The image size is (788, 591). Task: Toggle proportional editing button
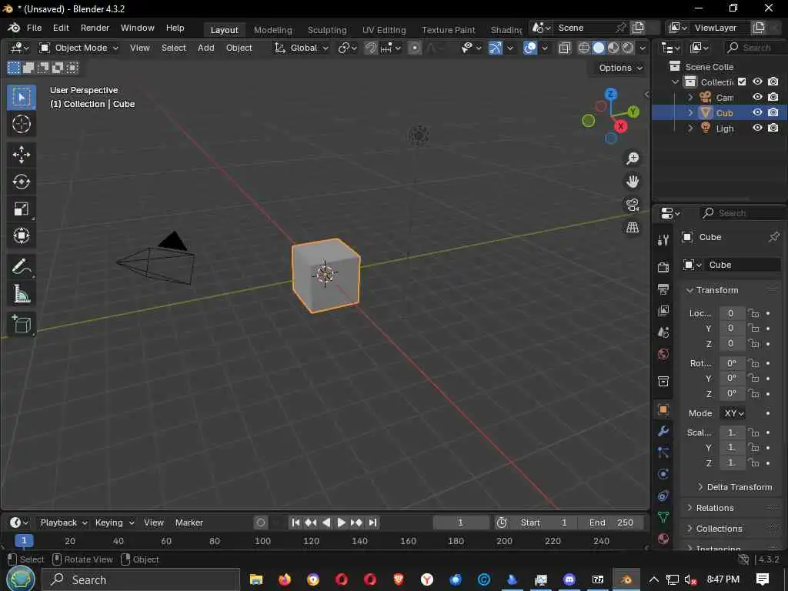415,48
